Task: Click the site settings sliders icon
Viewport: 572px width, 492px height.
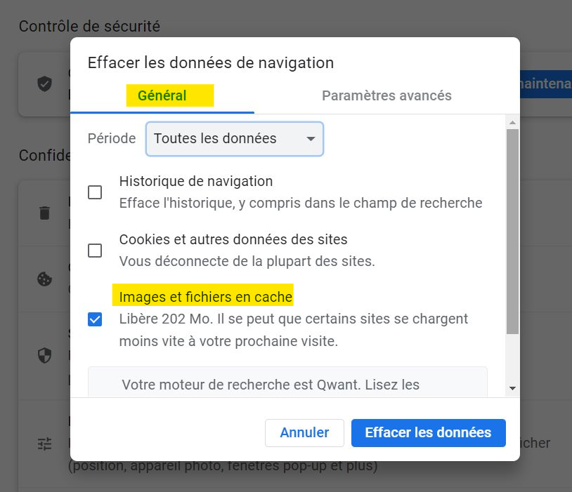Action: point(44,444)
